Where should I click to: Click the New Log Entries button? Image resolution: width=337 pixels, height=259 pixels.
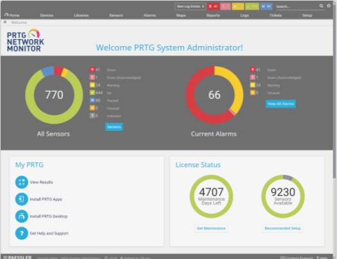coord(191,6)
